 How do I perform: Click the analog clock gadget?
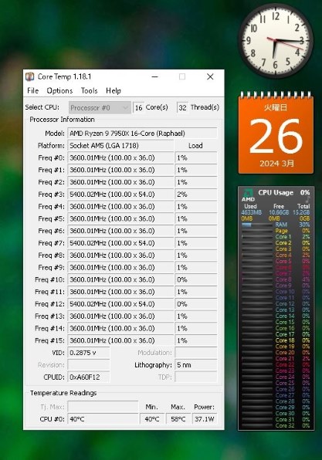[x=276, y=40]
